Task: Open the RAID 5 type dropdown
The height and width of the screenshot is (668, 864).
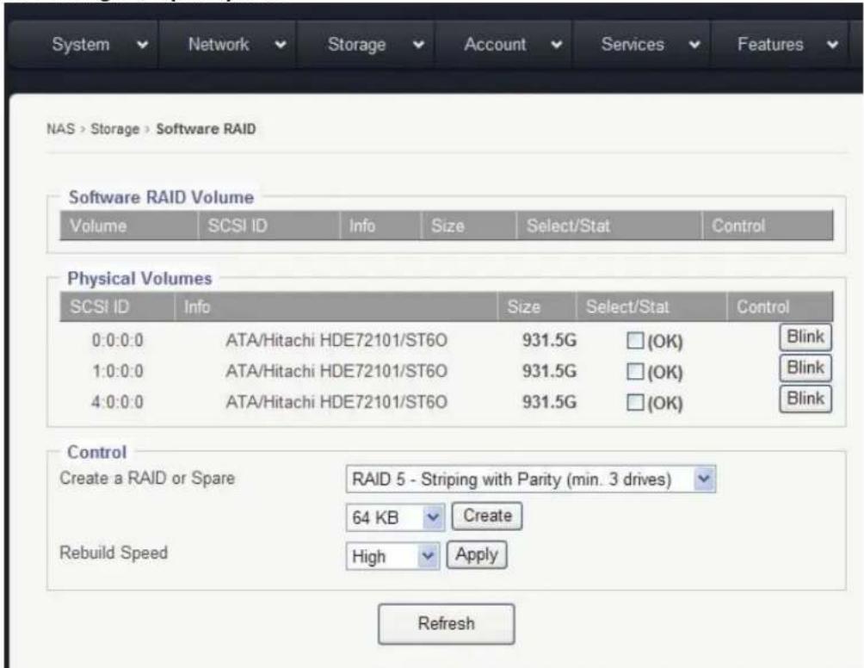Action: [531, 479]
